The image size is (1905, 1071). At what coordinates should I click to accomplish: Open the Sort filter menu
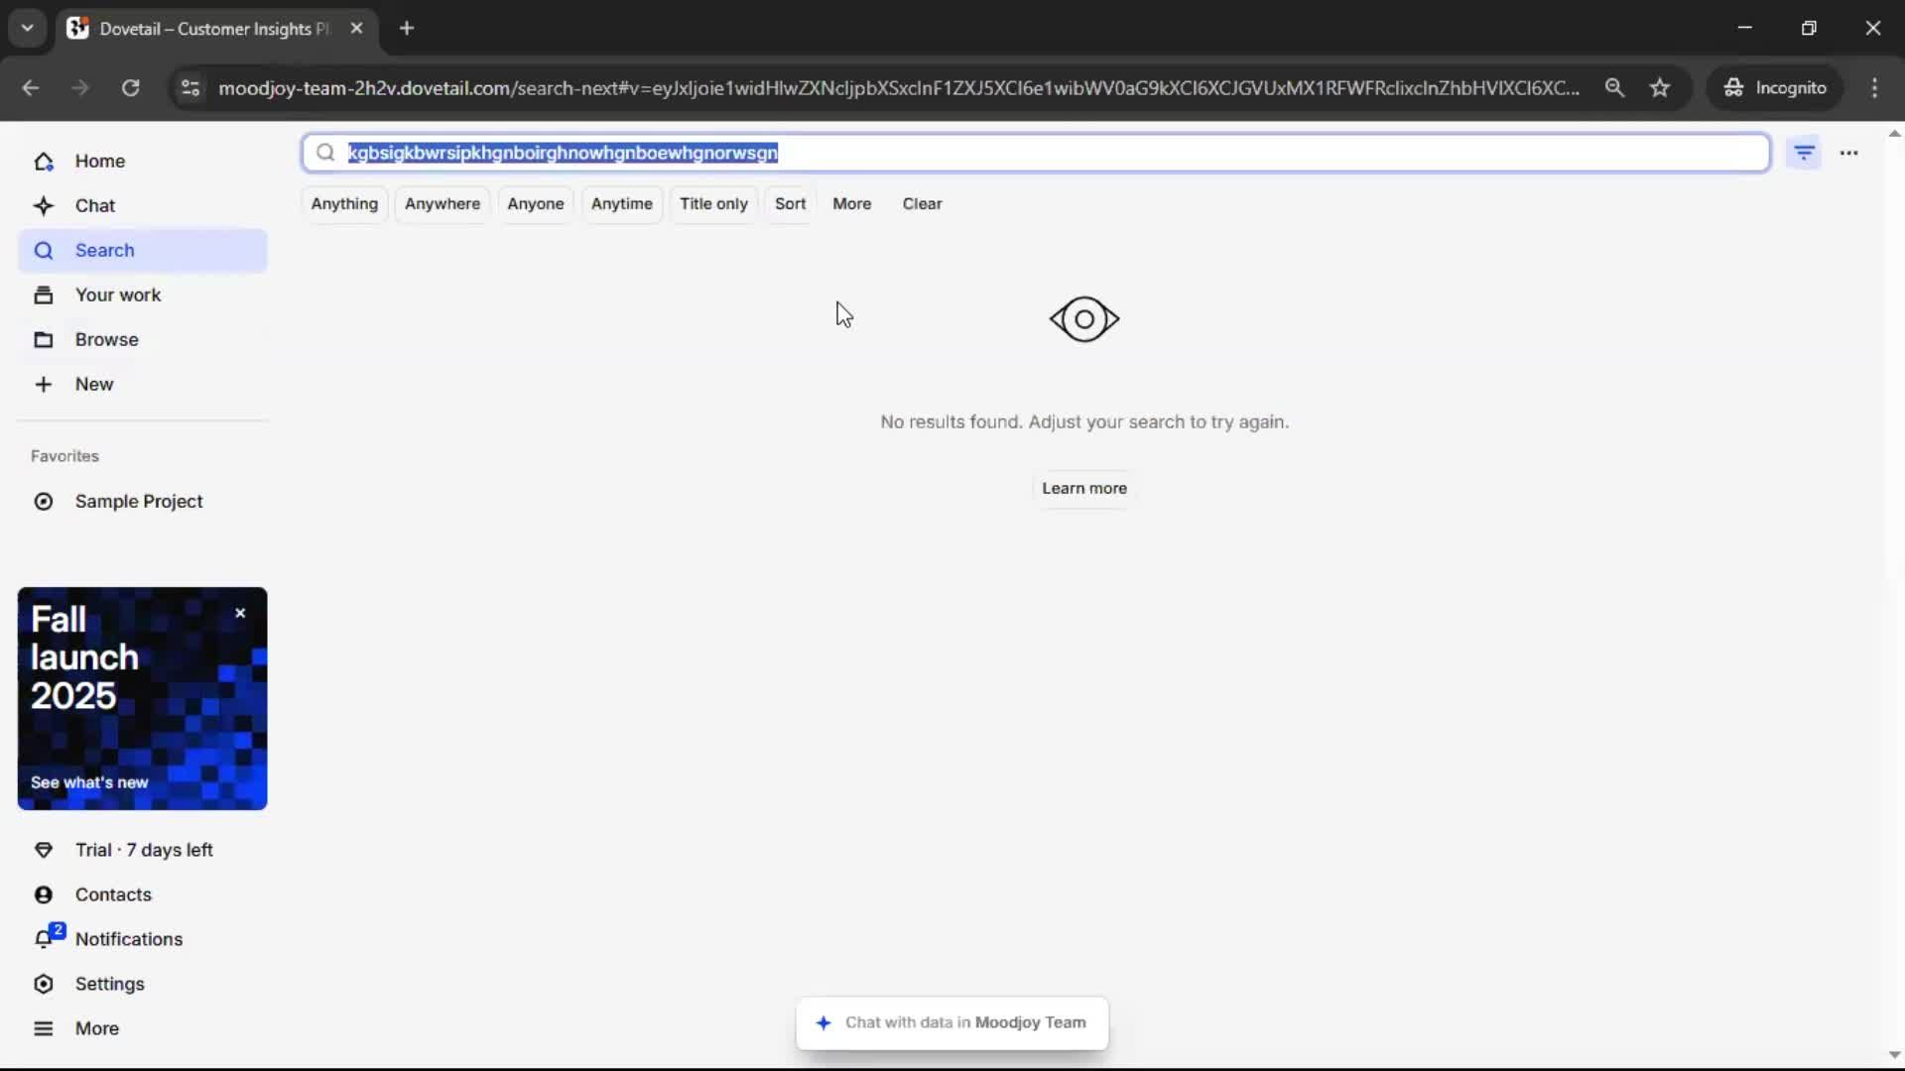click(x=790, y=203)
